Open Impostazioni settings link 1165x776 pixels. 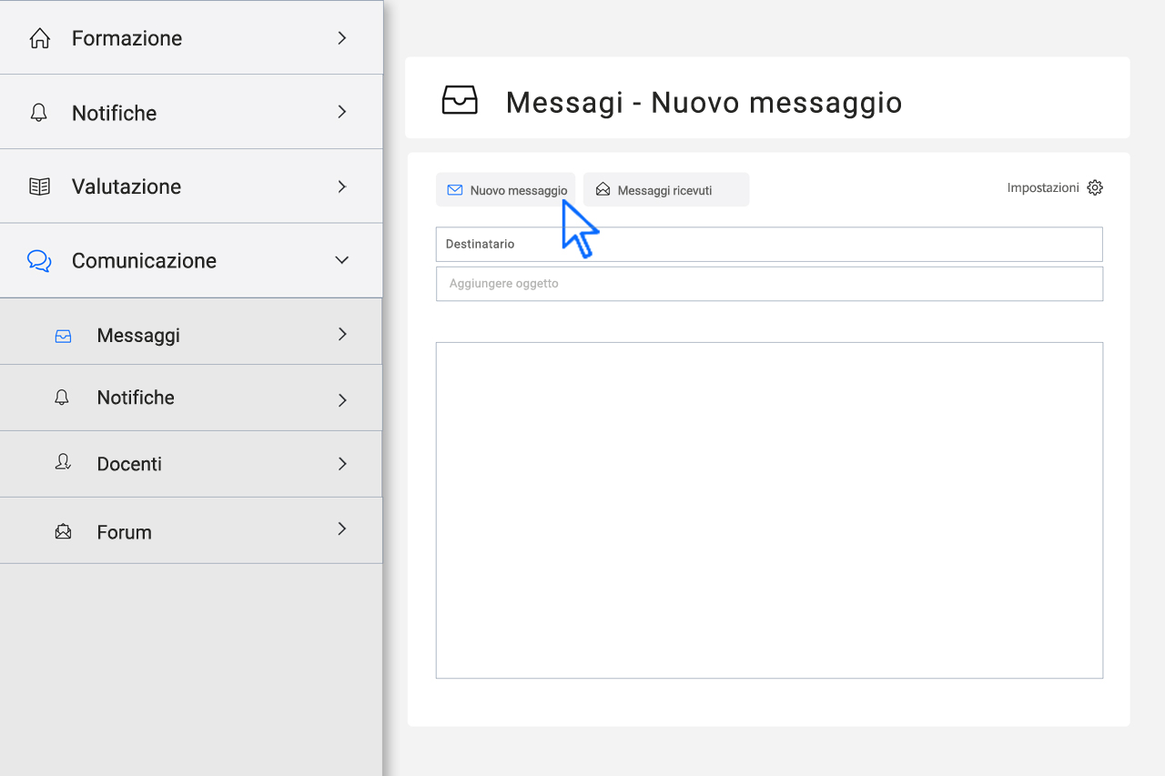[1055, 187]
